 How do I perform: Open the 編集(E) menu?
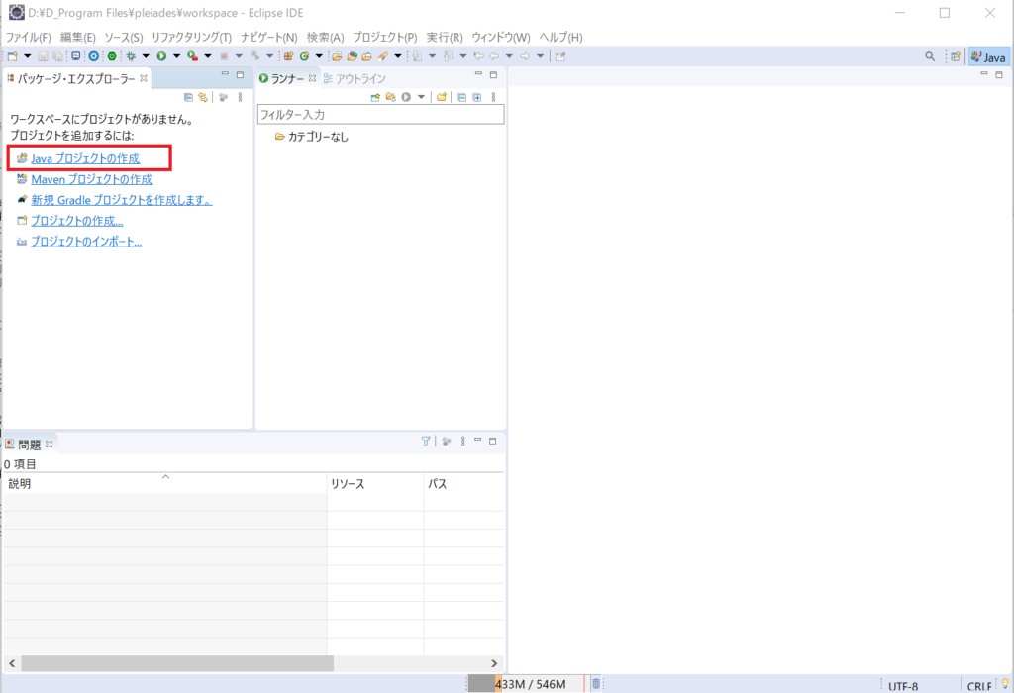click(x=77, y=37)
